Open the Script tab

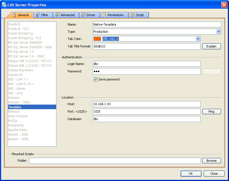(139, 15)
